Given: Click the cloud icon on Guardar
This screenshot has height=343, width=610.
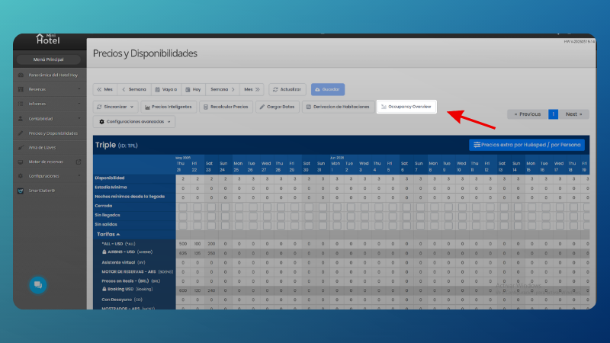Looking at the screenshot, I should pyautogui.click(x=317, y=89).
